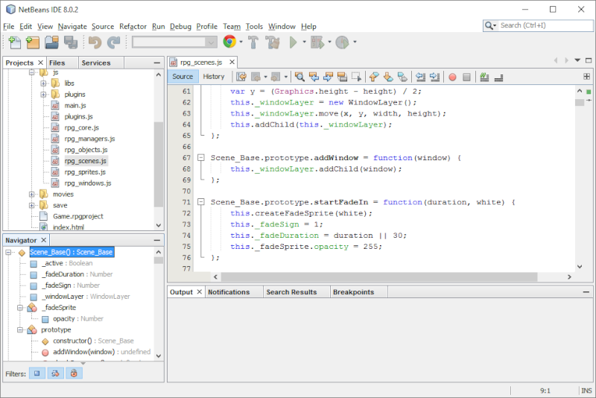
Task: Collapse code fold at line 71
Action: click(x=201, y=202)
